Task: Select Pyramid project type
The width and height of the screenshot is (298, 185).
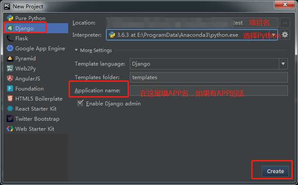Action: click(36, 59)
